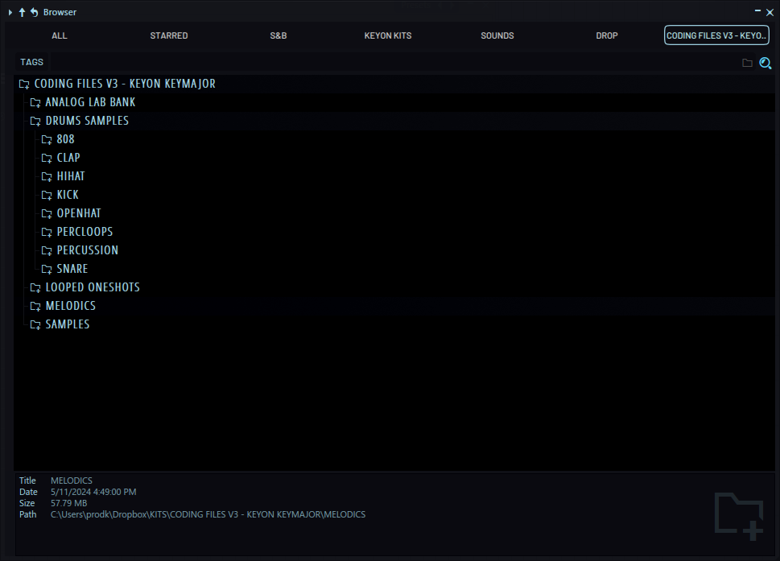Open the Browser options menu arrow
The height and width of the screenshot is (561, 780).
10,12
